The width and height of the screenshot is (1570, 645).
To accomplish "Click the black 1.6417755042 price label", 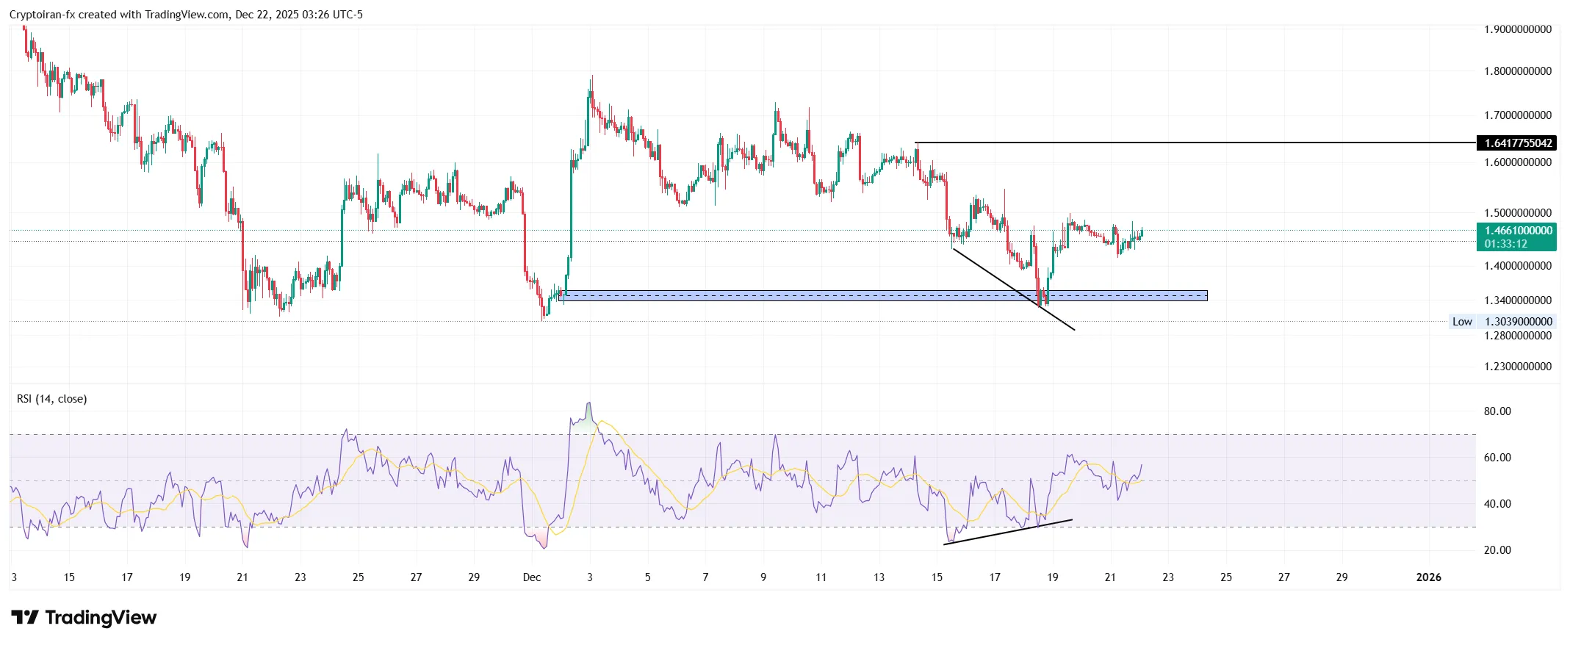I will pos(1518,143).
